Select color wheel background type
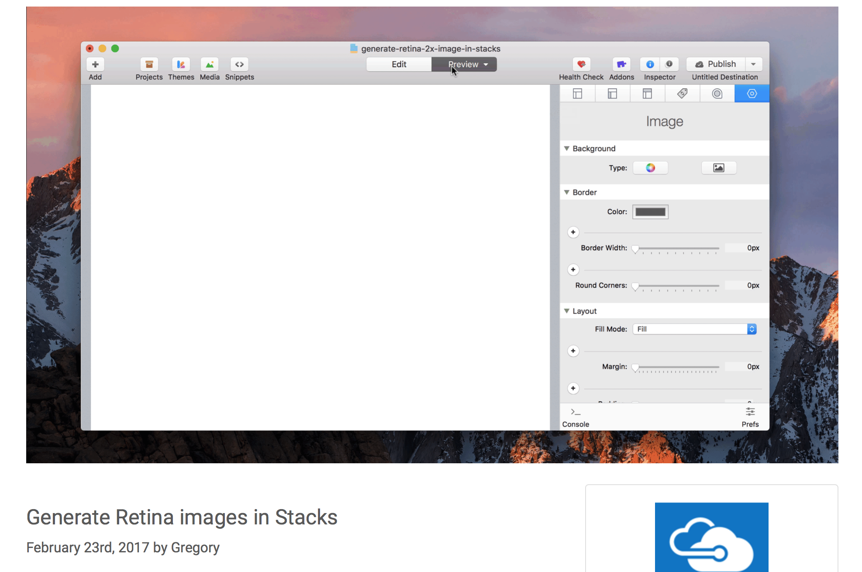Viewport: 862px width, 572px height. [650, 168]
